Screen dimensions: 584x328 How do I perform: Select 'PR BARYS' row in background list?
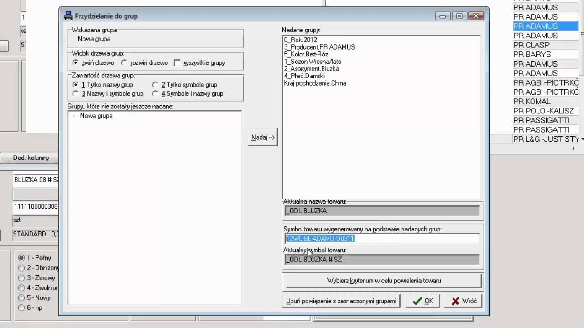tap(546, 55)
